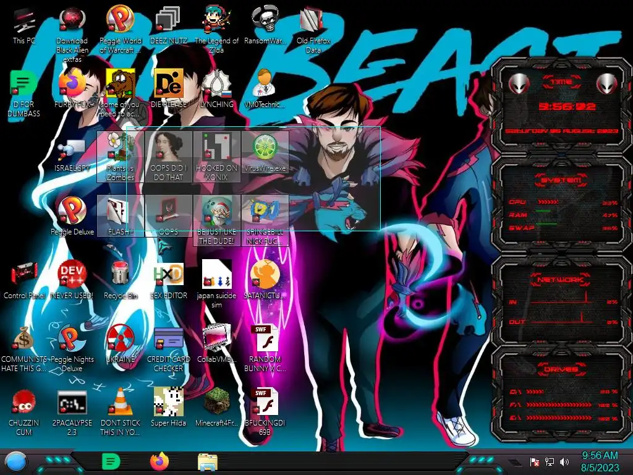This screenshot has height=475, width=633.
Task: Launch Firefox from the taskbar
Action: click(x=159, y=461)
